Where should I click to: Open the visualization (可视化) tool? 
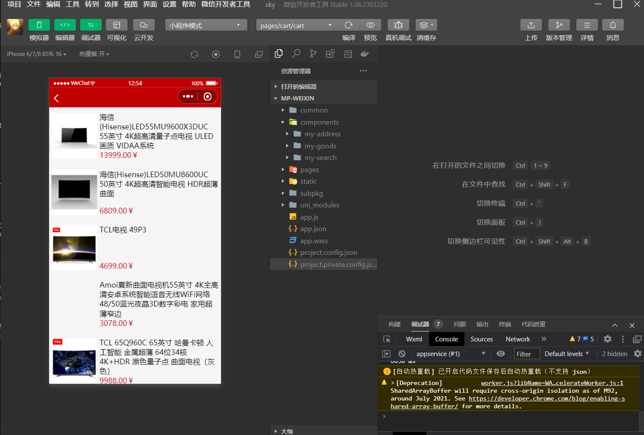(x=117, y=25)
